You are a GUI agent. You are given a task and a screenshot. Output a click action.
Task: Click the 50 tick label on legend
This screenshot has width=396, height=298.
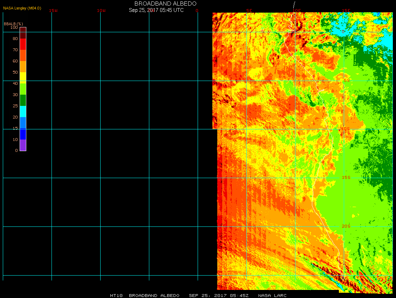click(15, 72)
